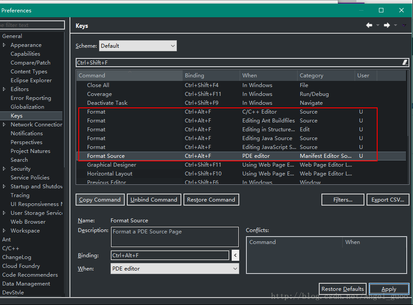Select Format row for Editing Ant Buildfiles
The height and width of the screenshot is (305, 413).
(x=241, y=121)
